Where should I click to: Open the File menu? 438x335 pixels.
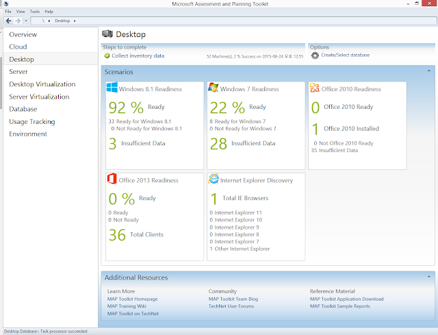pos(8,12)
